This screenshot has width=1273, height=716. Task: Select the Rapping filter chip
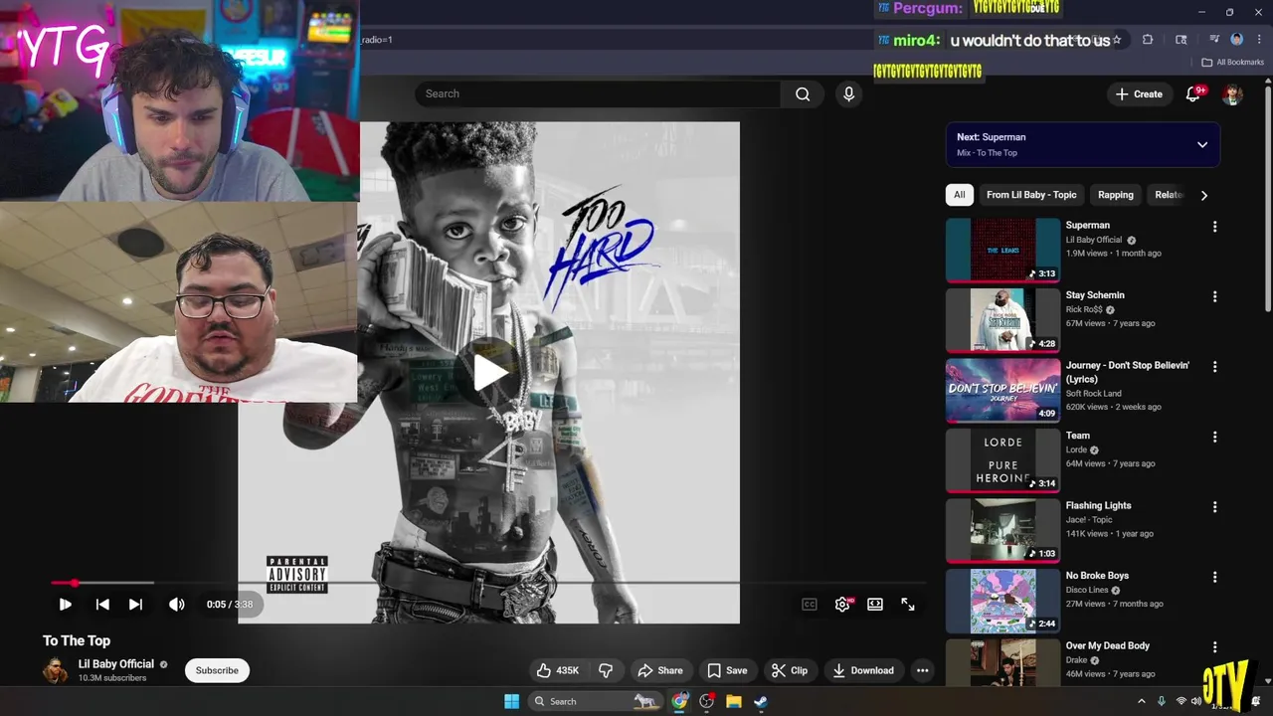pyautogui.click(x=1115, y=195)
